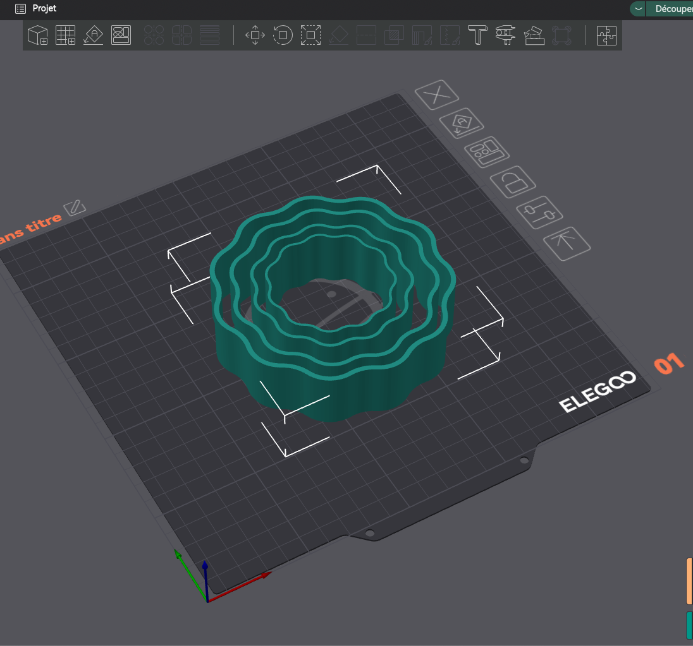693x646 pixels.
Task: Auto-orient objects using the top toolbar icon
Action: [x=93, y=35]
